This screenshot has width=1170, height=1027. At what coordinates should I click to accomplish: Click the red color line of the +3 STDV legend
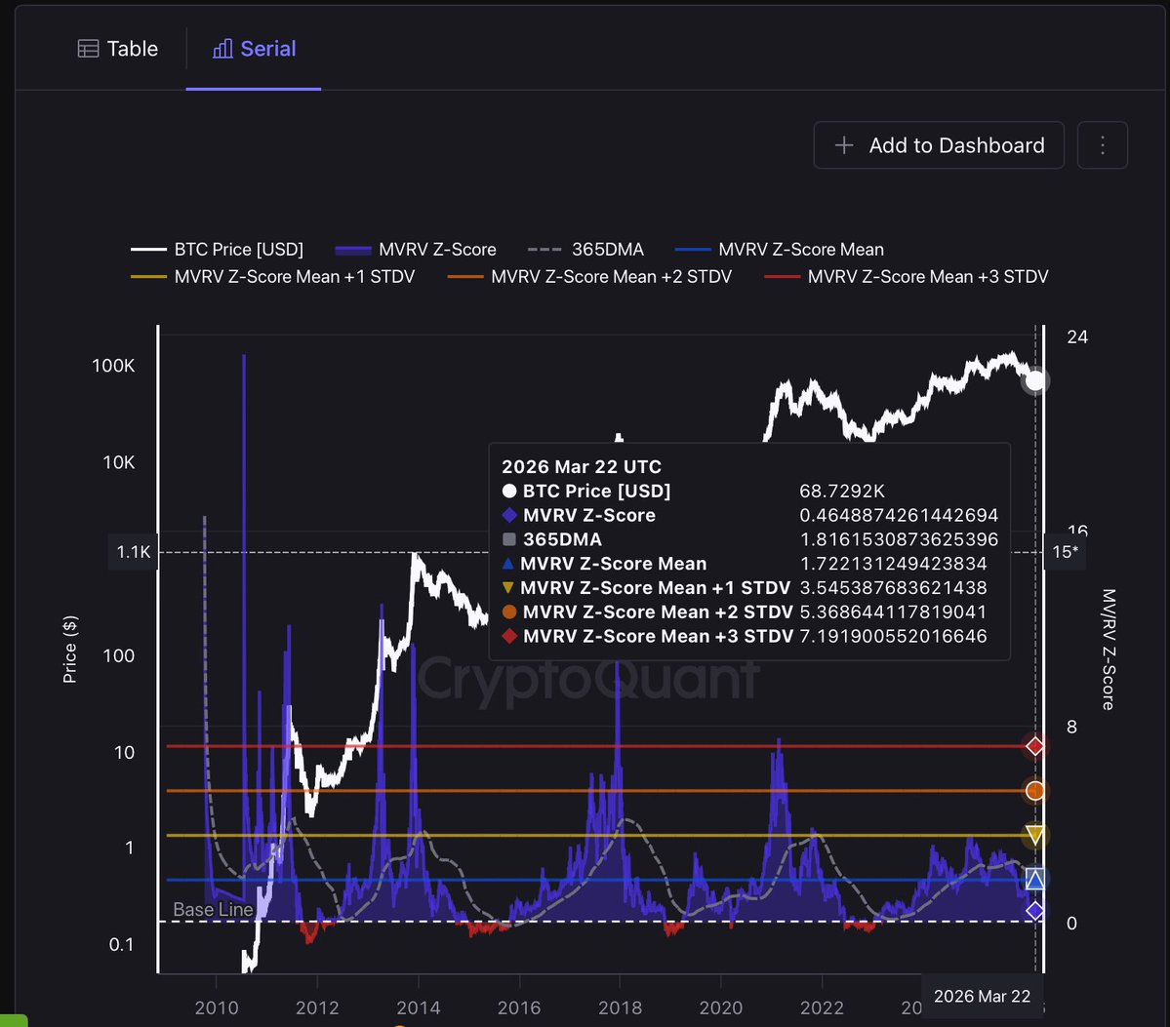(x=781, y=276)
